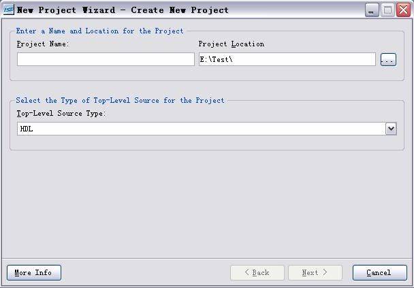
Task: Expand the Top-Level Source Type dropdown arrow
Action: click(391, 129)
